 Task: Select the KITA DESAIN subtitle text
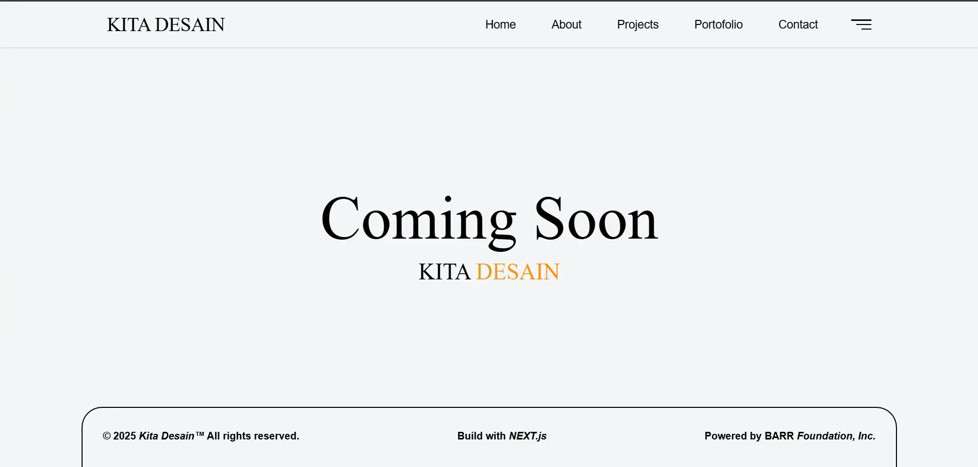[x=489, y=271]
